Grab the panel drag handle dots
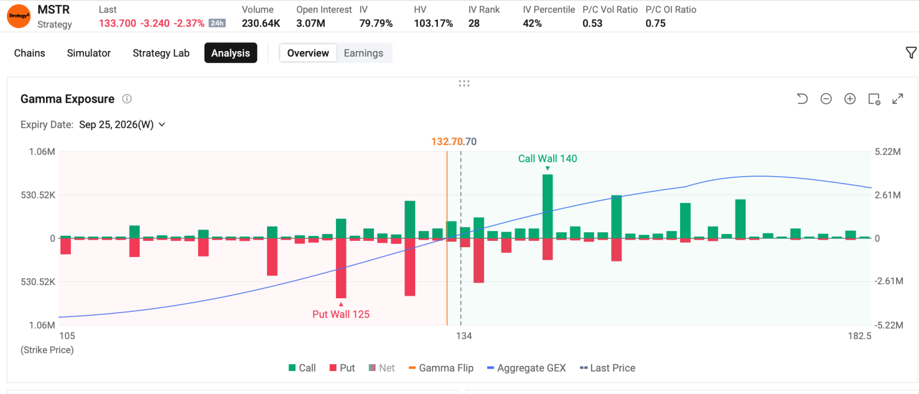 [464, 83]
